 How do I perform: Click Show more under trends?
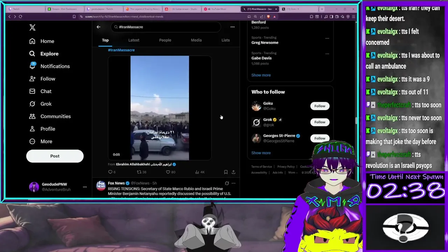click(261, 75)
